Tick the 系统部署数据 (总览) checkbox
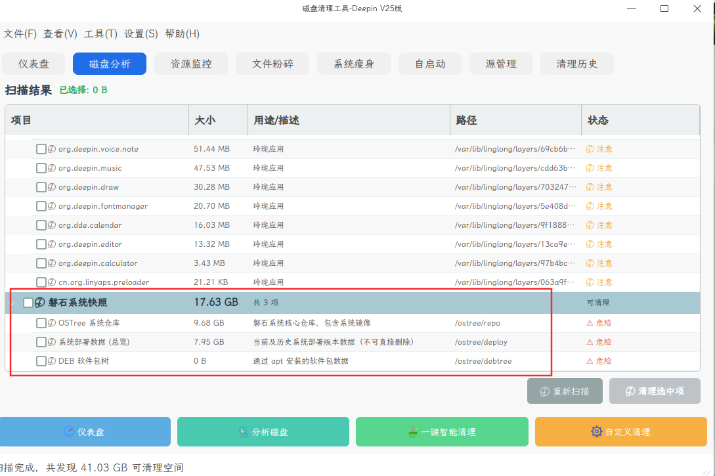This screenshot has height=476, width=715. [41, 342]
